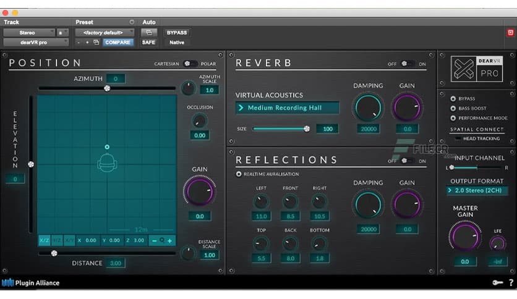Screen dimensions: 517x299
Task: Click the ELEVATION slider handle
Action: (31, 164)
